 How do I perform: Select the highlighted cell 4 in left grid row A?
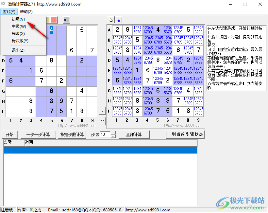point(51,30)
